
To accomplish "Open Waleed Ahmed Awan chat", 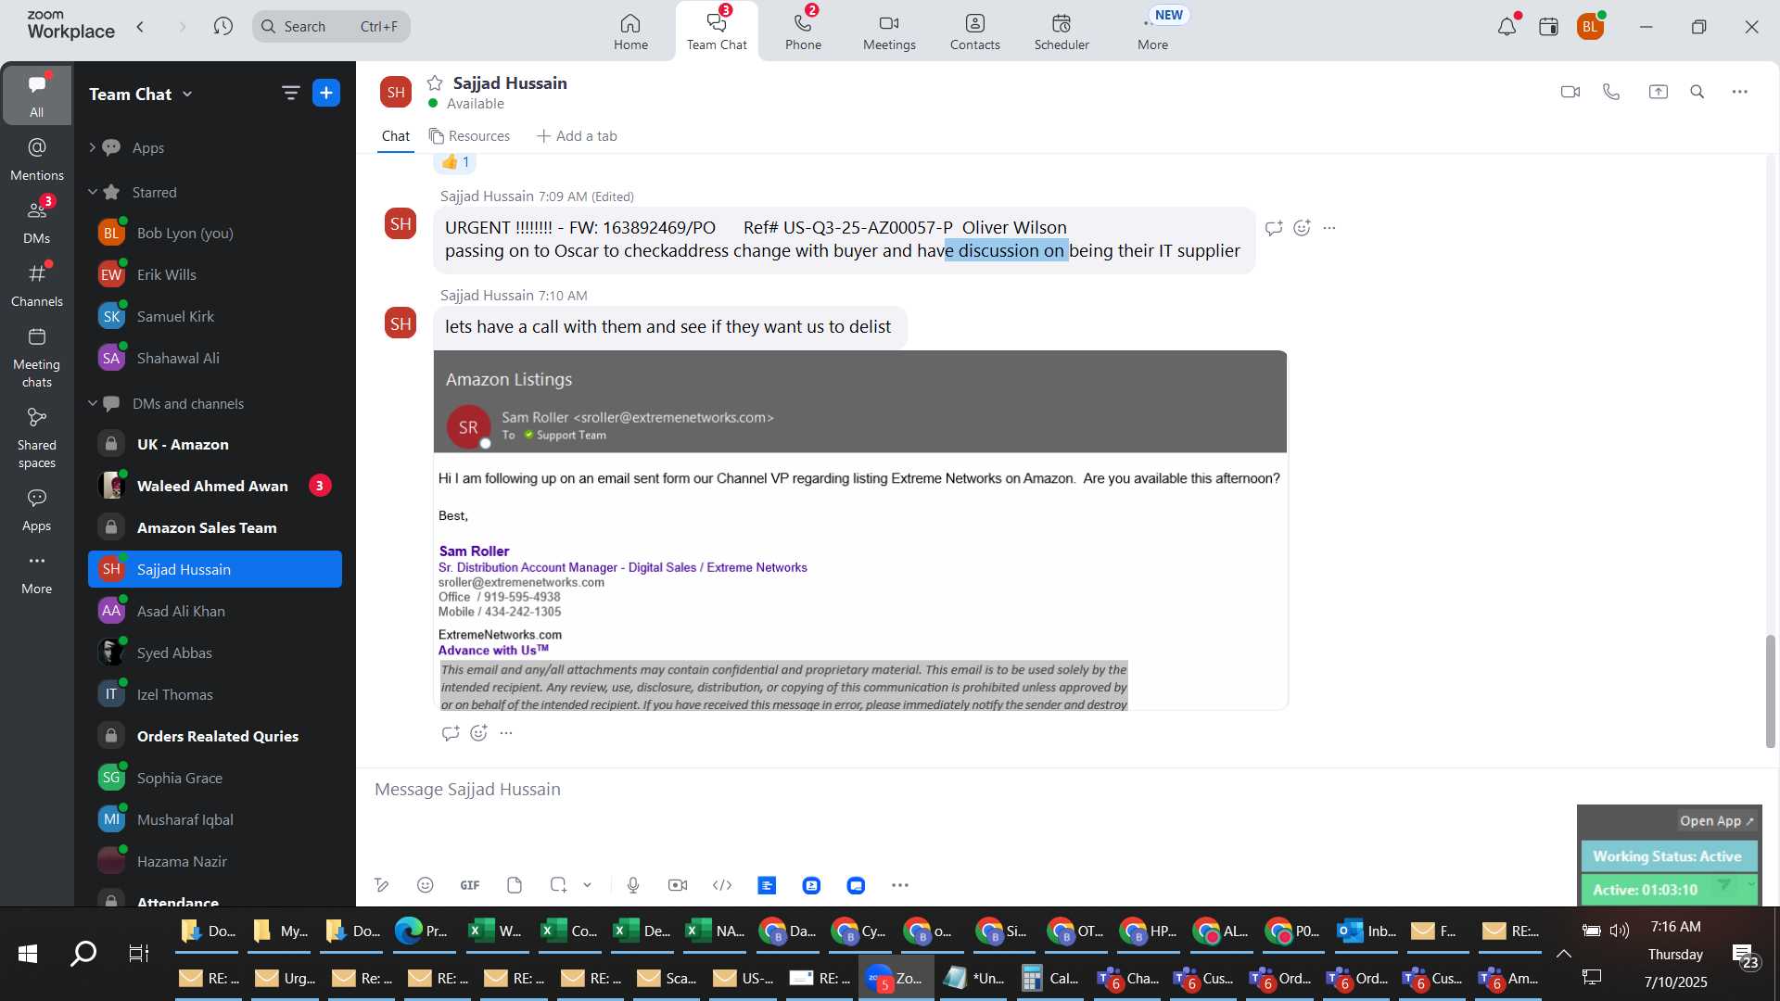I will [x=215, y=486].
